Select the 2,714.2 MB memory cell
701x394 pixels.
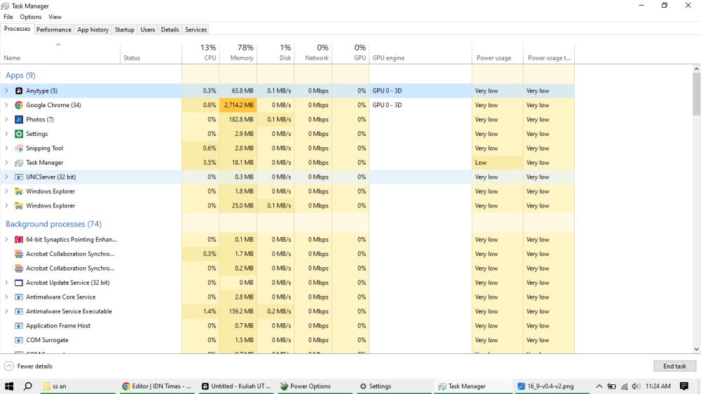[238, 105]
